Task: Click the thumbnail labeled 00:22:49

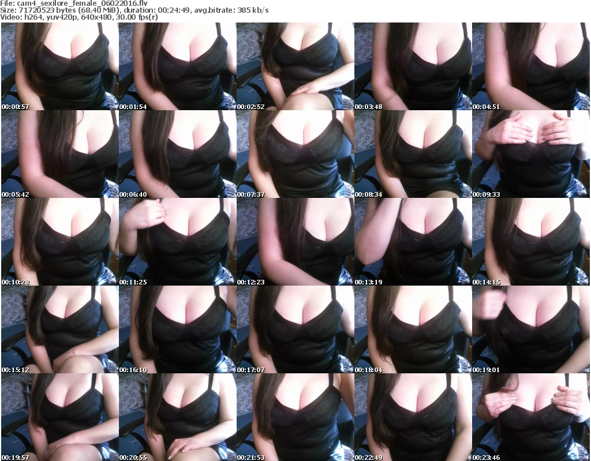Action: point(413,417)
